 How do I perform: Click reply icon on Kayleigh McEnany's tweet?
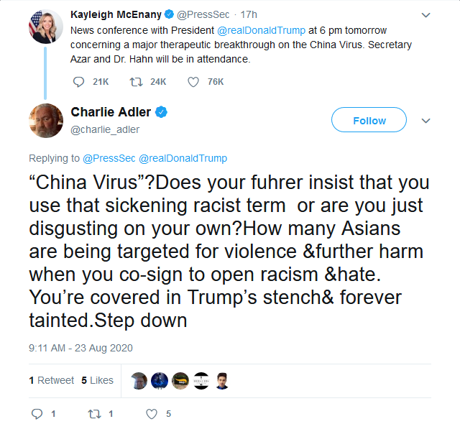(x=78, y=82)
